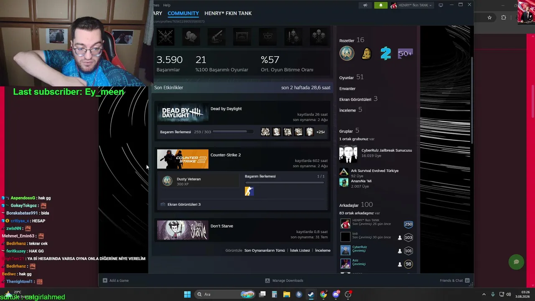Click Son Oynananların Tümü link

(265, 250)
